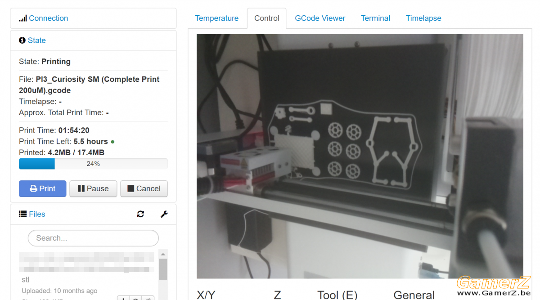Image resolution: width=540 pixels, height=300 pixels.
Task: Select the 'stl' file entry in Files
Action: [26, 280]
